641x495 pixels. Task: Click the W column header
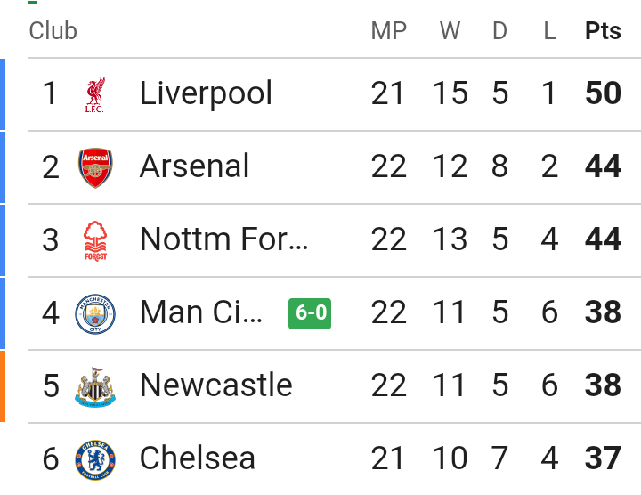[x=450, y=30]
